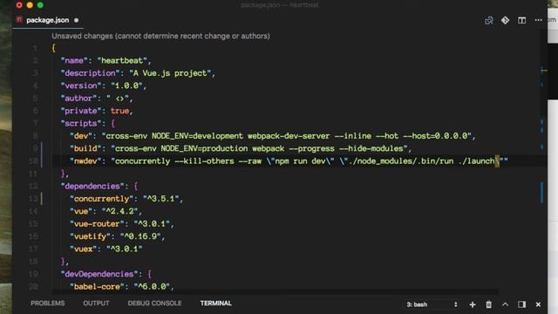Create a new terminal with plus icon
The width and height of the screenshot is (558, 314).
(473, 304)
